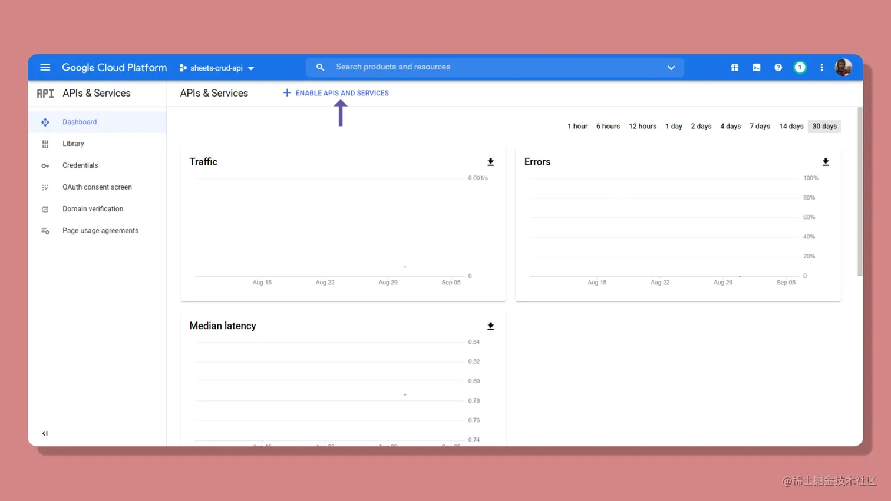This screenshot has width=891, height=501.
Task: Select the 1 hour time range
Action: click(577, 126)
